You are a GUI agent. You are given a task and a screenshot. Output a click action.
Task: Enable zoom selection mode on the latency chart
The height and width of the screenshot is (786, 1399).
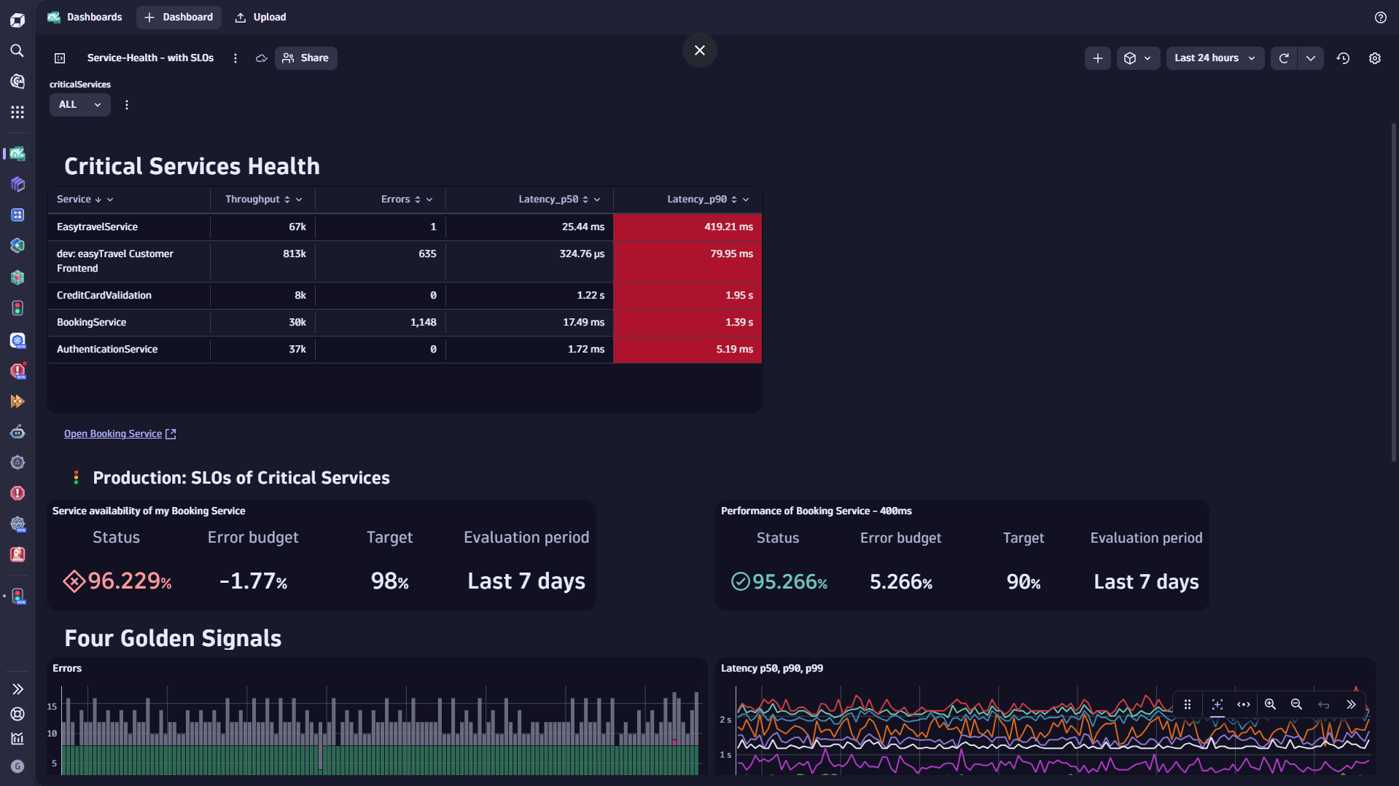click(x=1217, y=704)
